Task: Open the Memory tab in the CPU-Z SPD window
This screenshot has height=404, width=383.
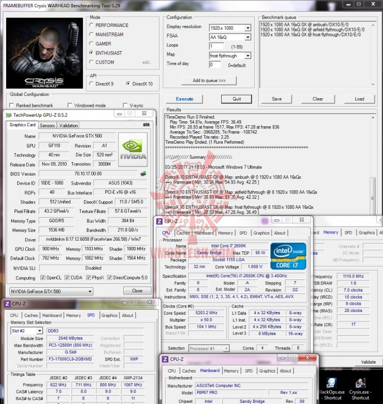Action: point(73,315)
